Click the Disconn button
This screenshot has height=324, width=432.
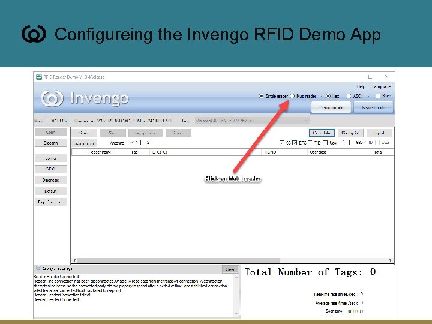click(50, 143)
